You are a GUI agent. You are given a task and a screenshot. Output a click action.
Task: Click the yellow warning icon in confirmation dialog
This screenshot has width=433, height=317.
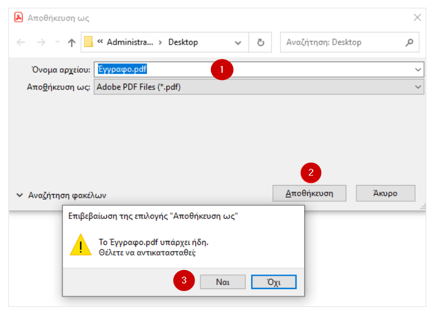tap(81, 245)
